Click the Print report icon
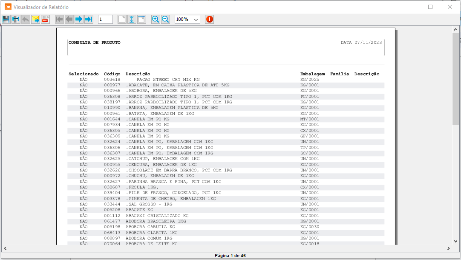The height and width of the screenshot is (260, 461). (x=16, y=19)
